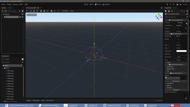Choose the Rotate Mode tool
190x107 pixels.
click(34, 11)
